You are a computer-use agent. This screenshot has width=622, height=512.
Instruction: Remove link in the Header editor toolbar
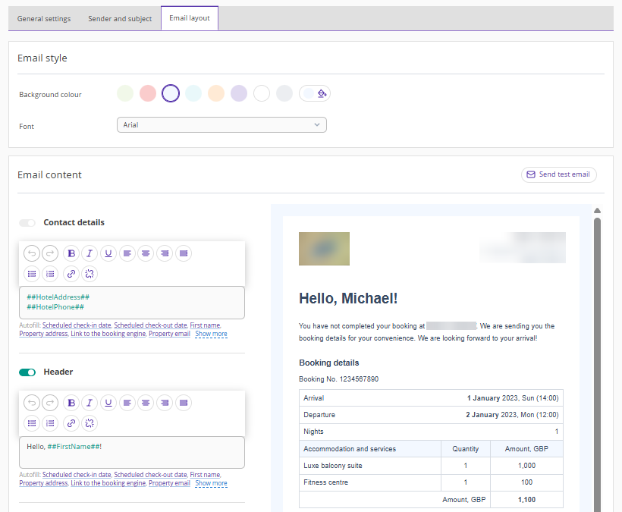point(90,423)
